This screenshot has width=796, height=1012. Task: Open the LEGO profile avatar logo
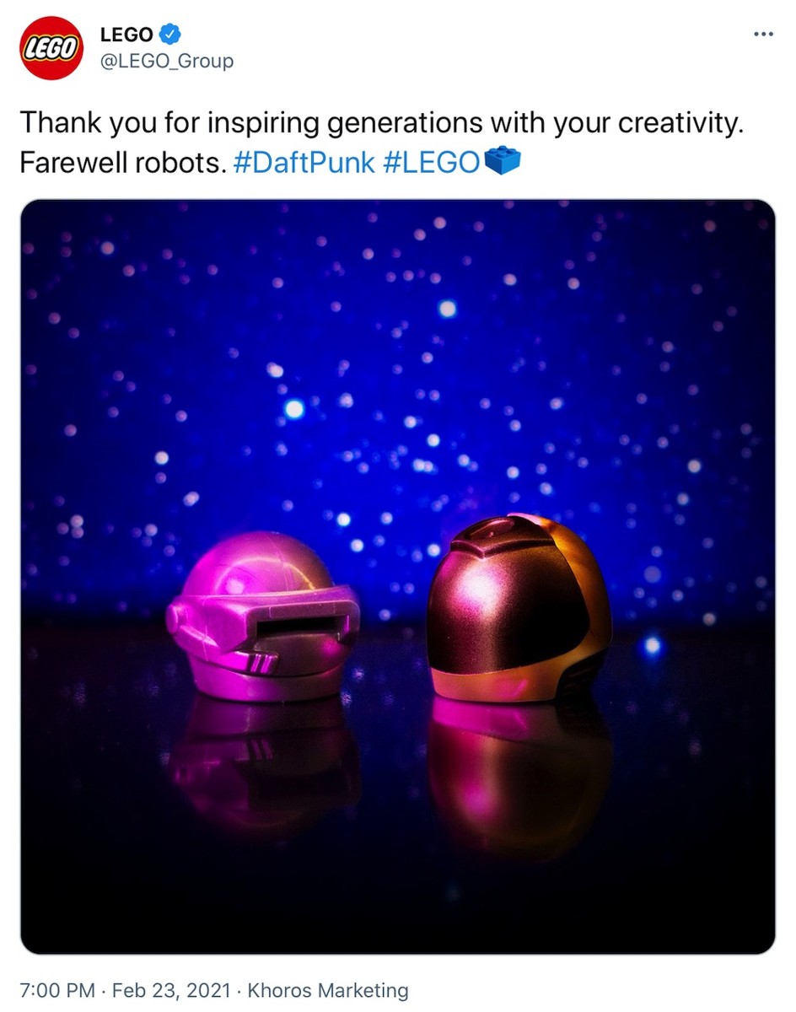(51, 48)
